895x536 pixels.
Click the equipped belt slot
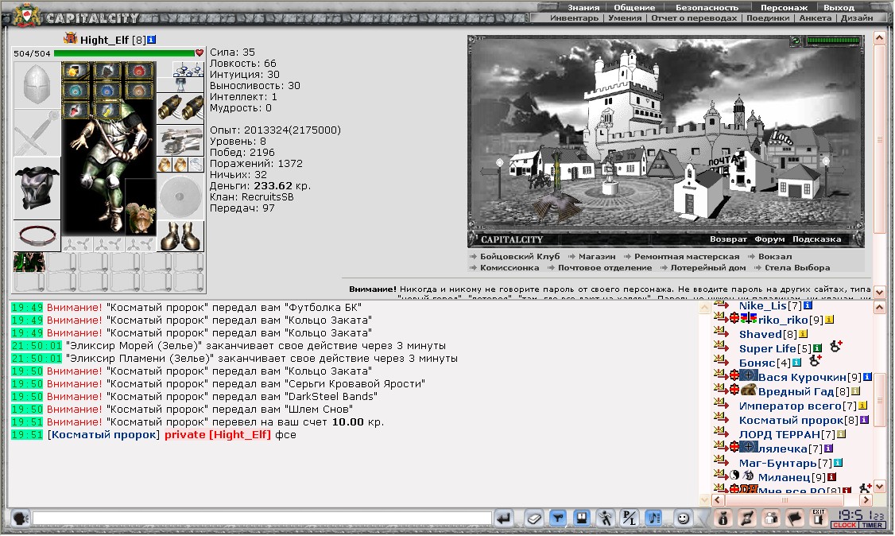(x=37, y=235)
